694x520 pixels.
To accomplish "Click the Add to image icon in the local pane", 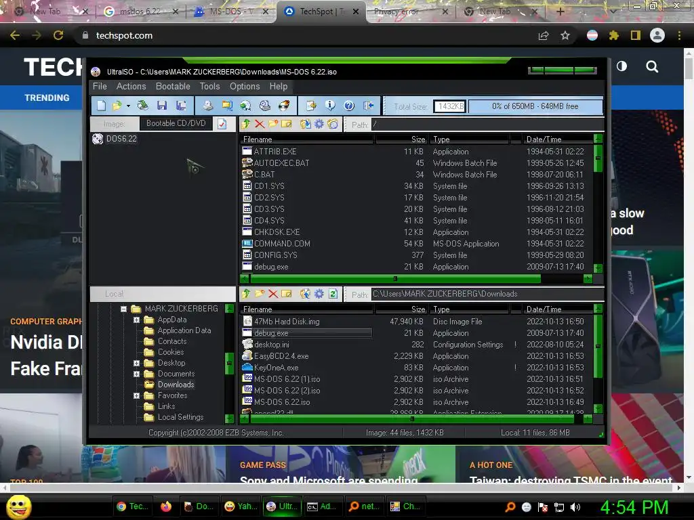I will click(x=306, y=294).
